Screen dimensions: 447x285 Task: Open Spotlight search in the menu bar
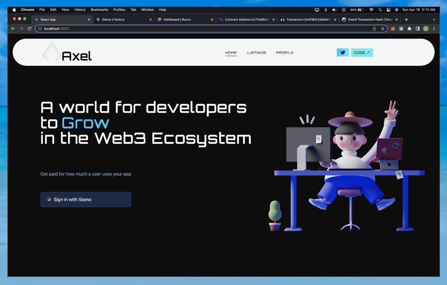pyautogui.click(x=380, y=10)
